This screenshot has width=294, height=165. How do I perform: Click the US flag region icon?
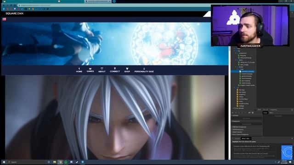pos(4,19)
